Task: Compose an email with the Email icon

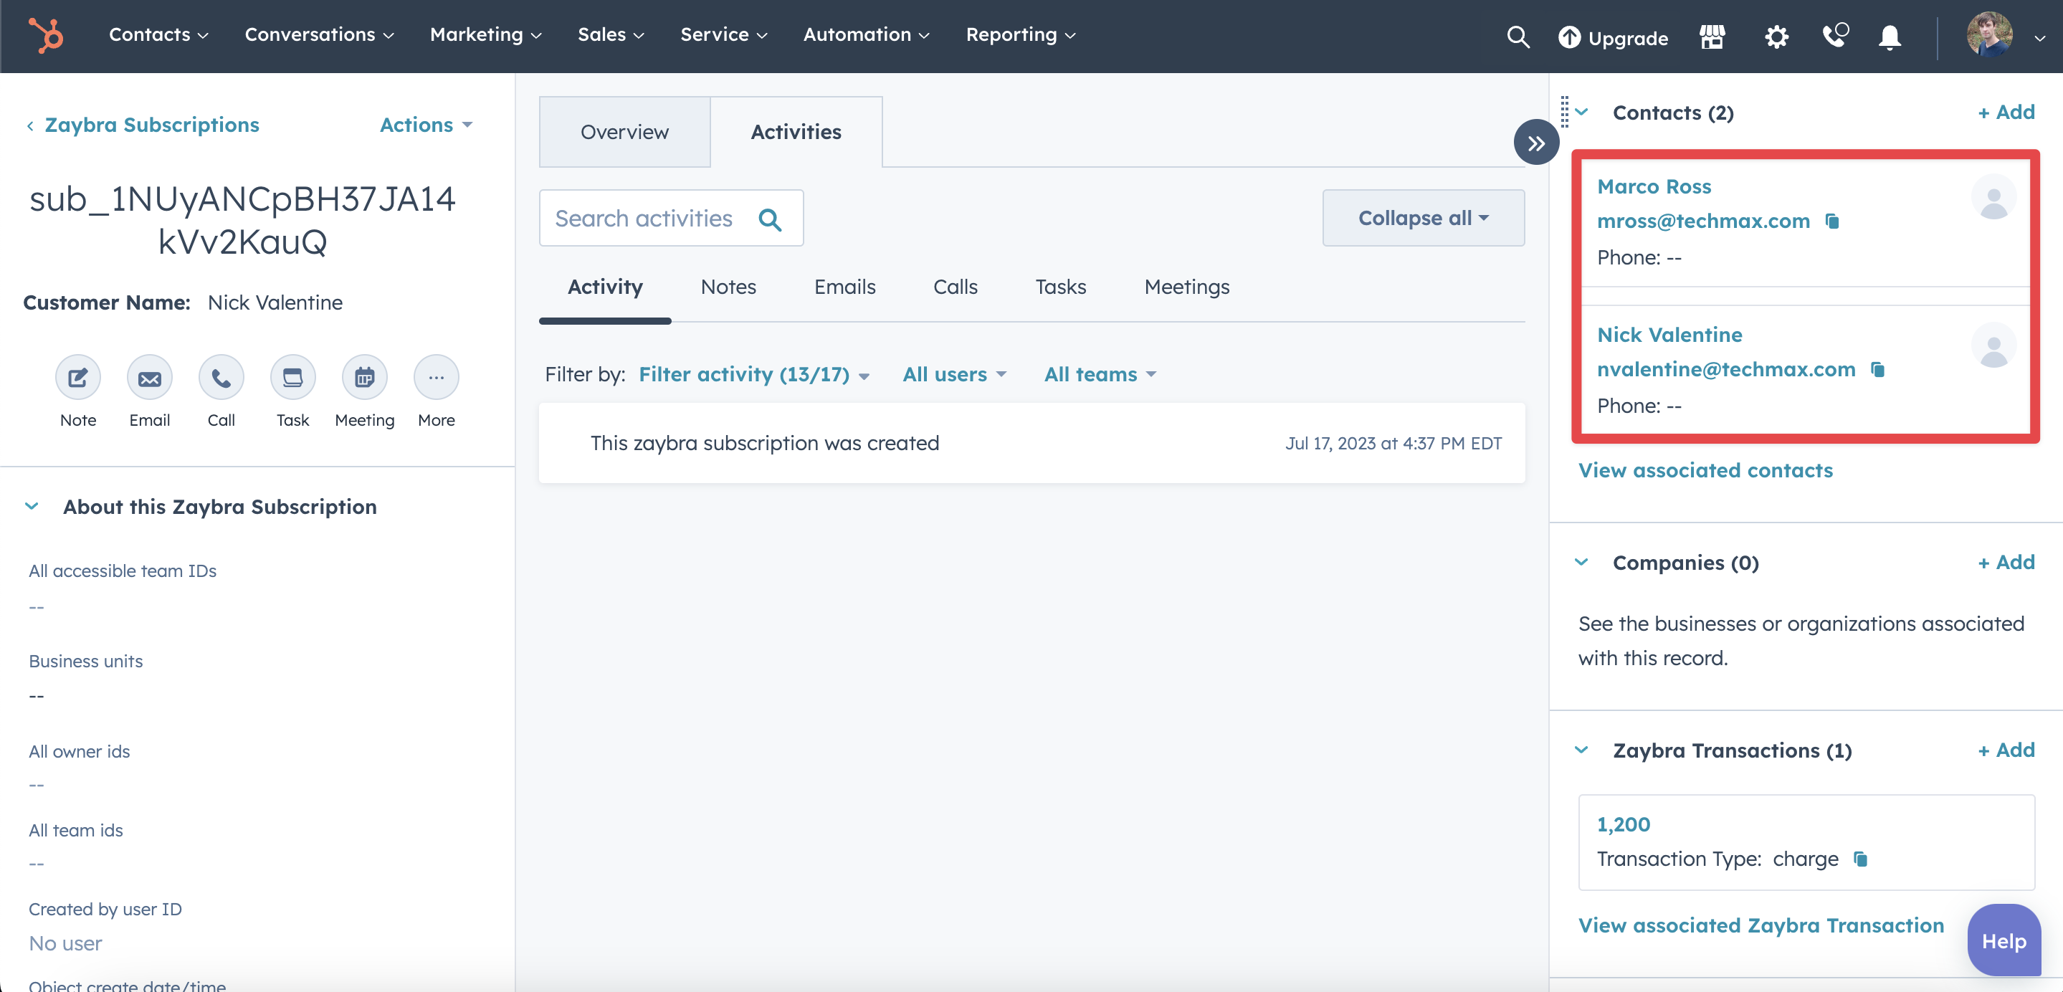Action: pos(150,377)
